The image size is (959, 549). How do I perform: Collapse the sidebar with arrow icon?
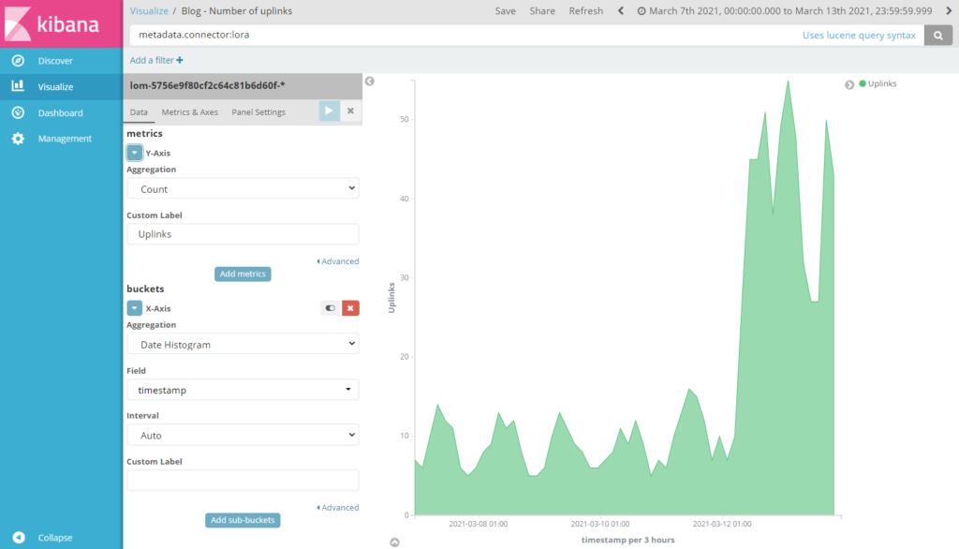[19, 538]
